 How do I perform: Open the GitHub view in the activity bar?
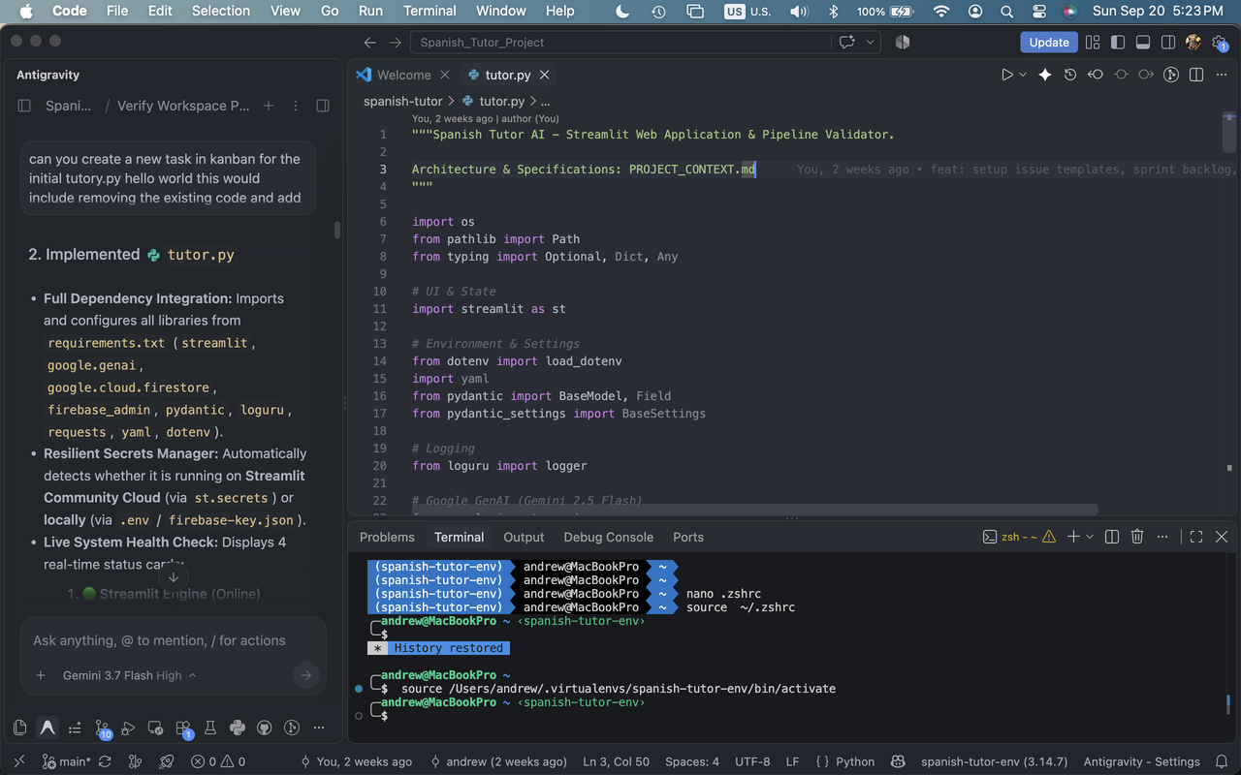coord(265,728)
